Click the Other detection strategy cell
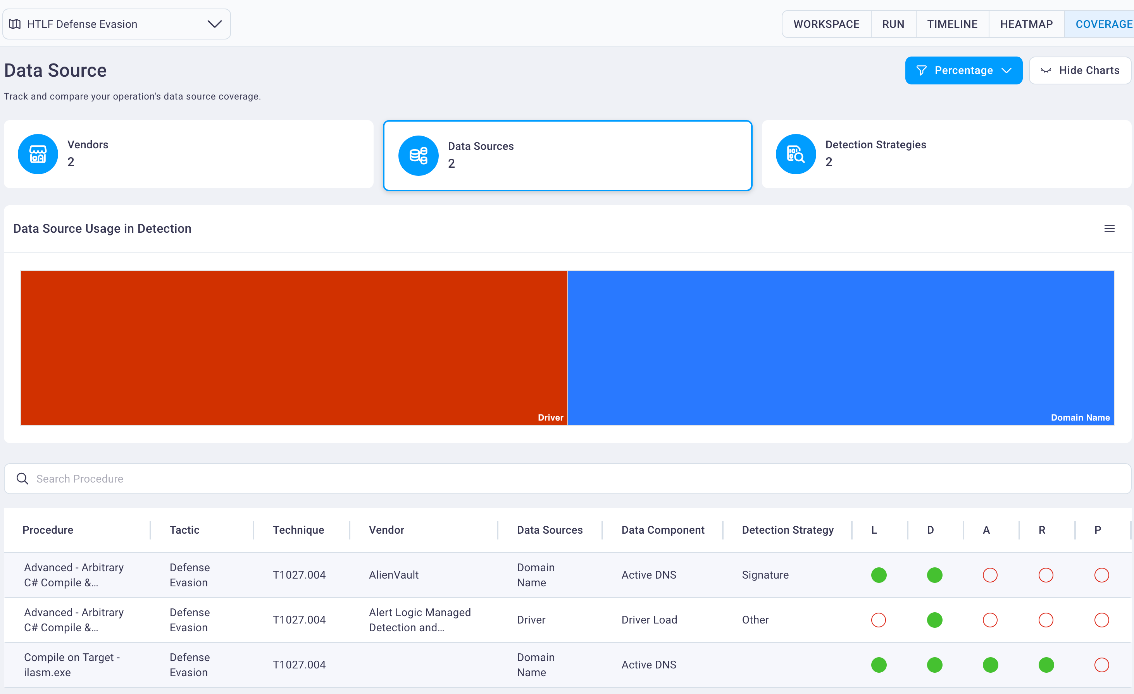Image resolution: width=1134 pixels, height=694 pixels. click(755, 620)
